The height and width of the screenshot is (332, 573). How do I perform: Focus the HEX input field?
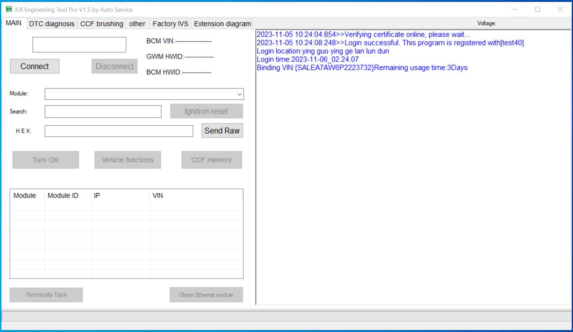pyautogui.click(x=119, y=131)
